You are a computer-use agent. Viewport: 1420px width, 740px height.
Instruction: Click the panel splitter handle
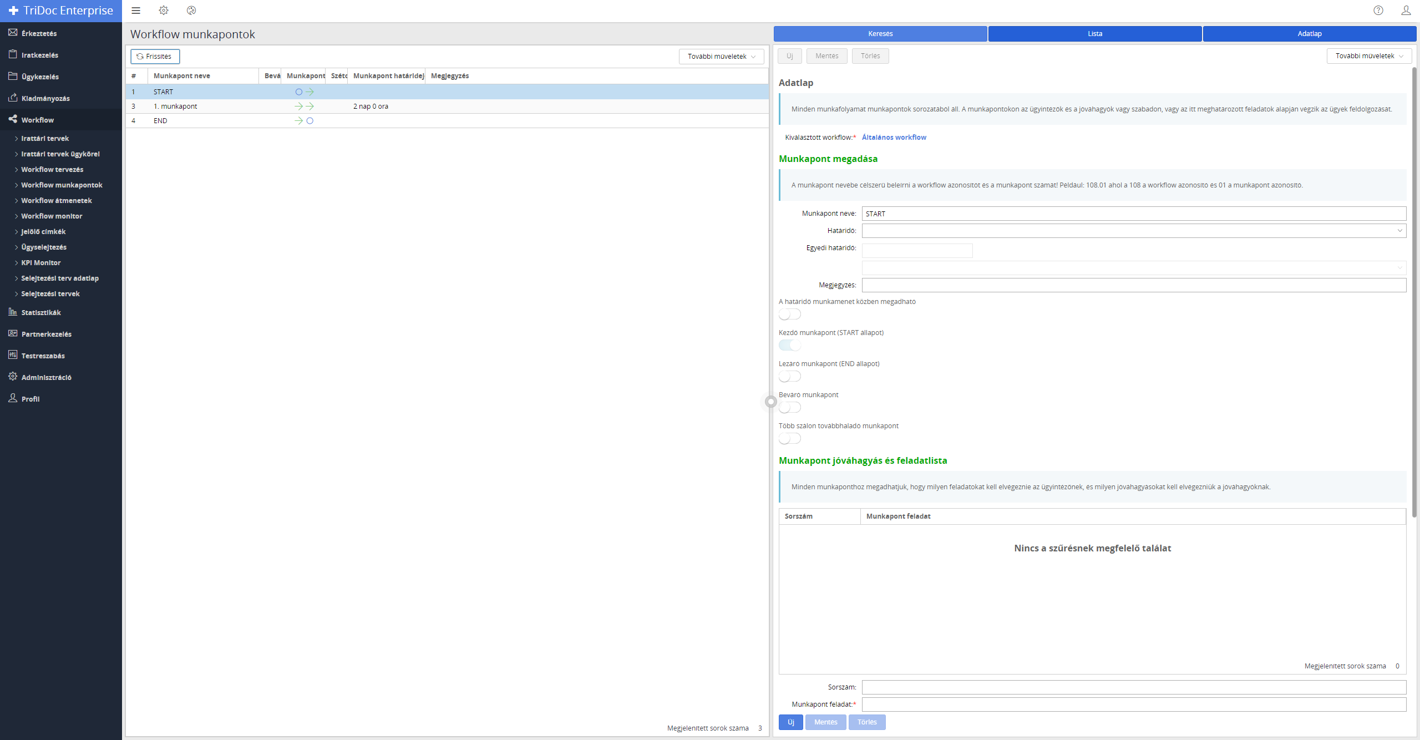tap(770, 402)
